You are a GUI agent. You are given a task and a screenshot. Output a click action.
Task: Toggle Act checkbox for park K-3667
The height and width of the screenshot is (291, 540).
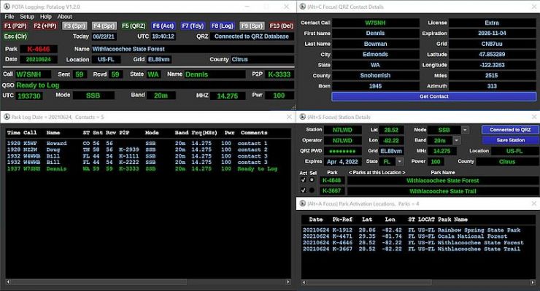click(303, 190)
